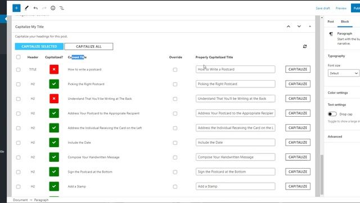This screenshot has height=203, width=360.
Task: Click Capitalize for Include the Date row
Action: click(x=298, y=143)
